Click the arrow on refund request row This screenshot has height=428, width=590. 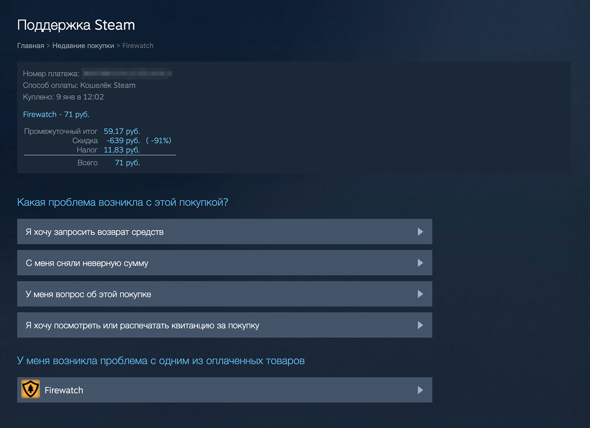[420, 232]
